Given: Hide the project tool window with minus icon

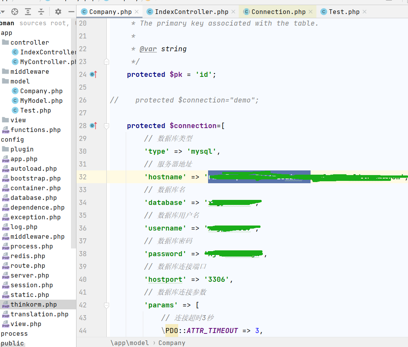Looking at the screenshot, I should 71,12.
